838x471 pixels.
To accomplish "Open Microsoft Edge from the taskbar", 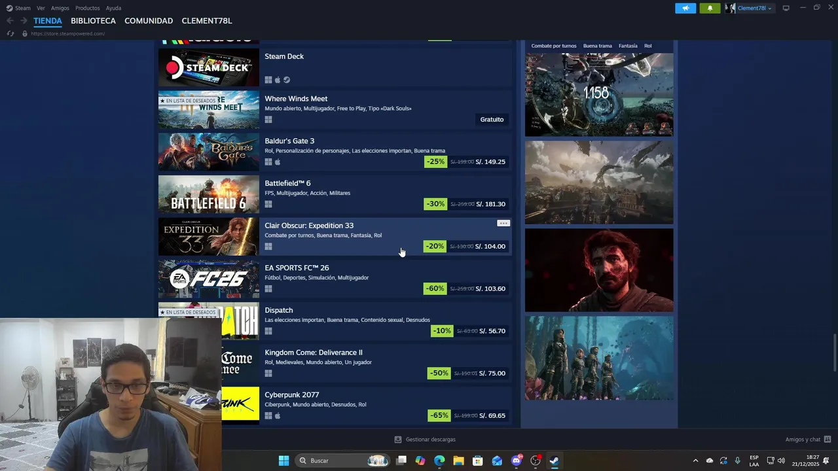I will [439, 461].
